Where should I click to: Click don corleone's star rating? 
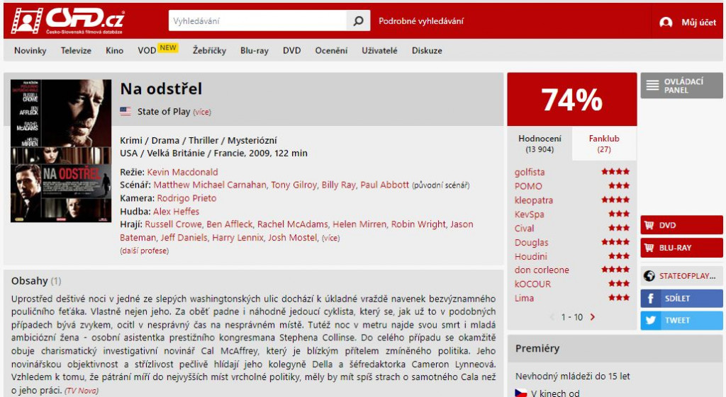(615, 270)
